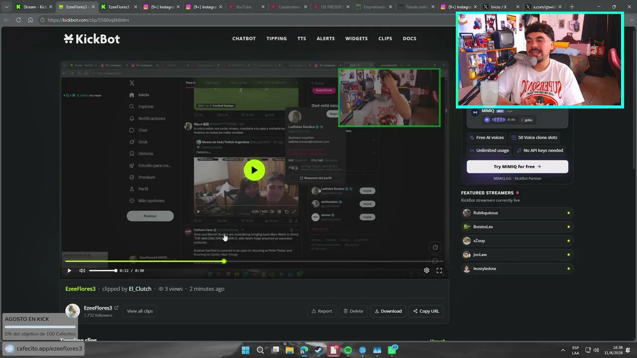Open the CHATBOT menu item
The height and width of the screenshot is (358, 637).
244,39
